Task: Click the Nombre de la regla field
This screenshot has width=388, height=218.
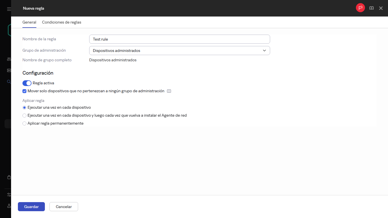Action: click(179, 39)
